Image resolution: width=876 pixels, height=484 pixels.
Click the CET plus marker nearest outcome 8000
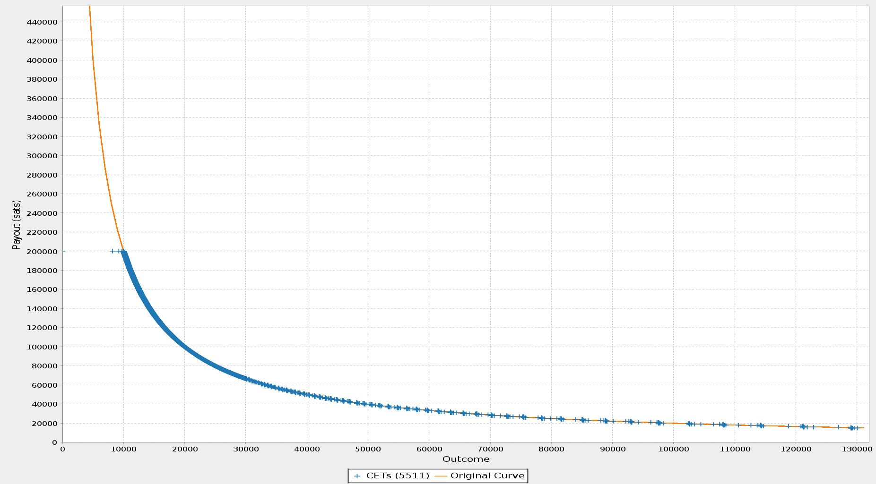pos(112,251)
